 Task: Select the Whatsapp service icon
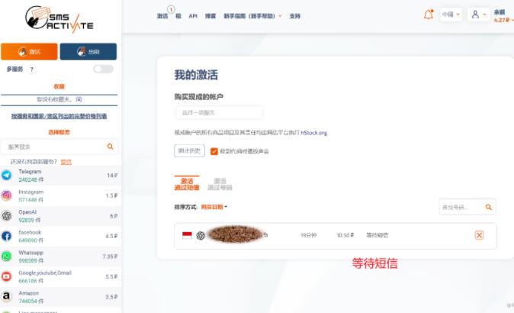click(7, 257)
